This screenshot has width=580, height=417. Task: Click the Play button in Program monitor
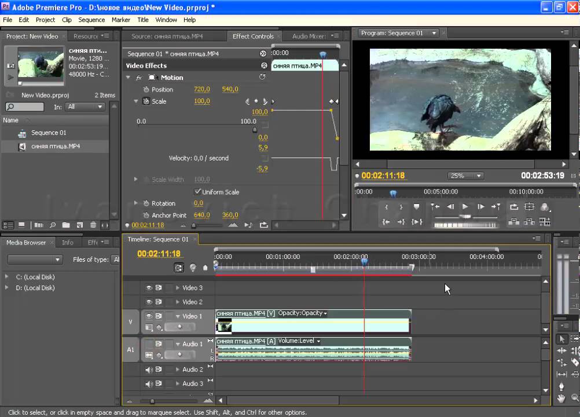click(465, 207)
